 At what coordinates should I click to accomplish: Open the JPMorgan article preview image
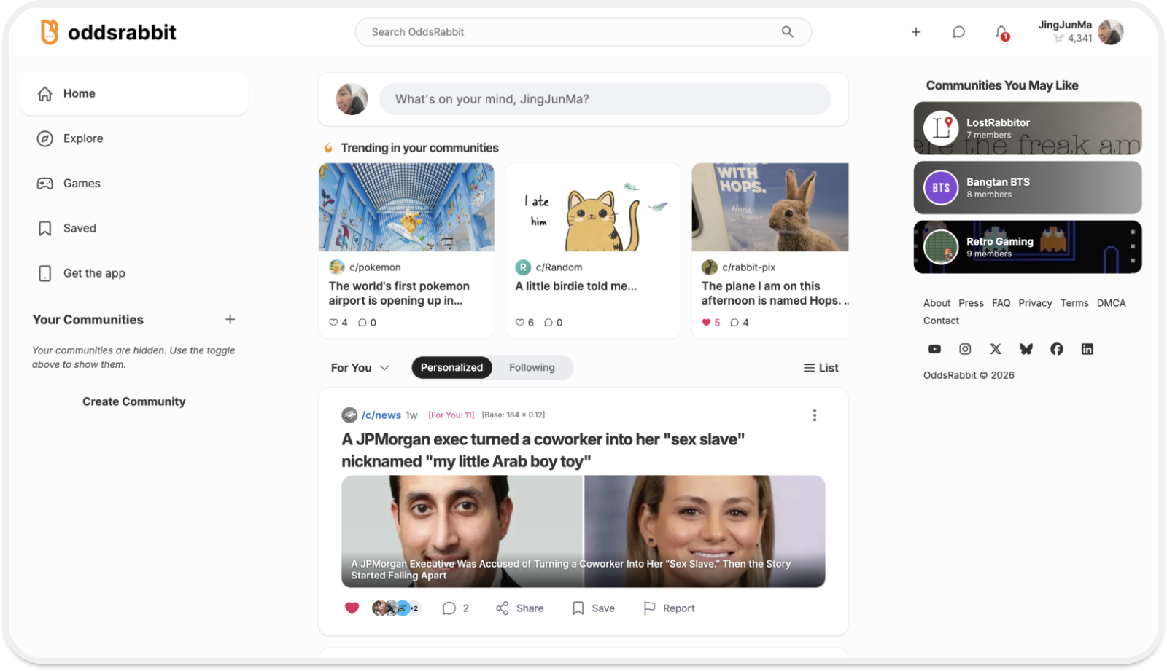583,531
